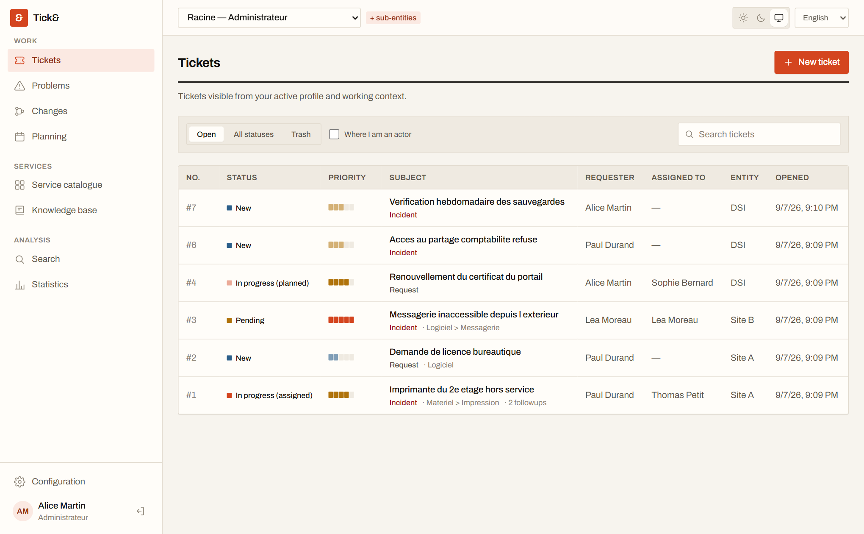Open Knowledge base icon

pyautogui.click(x=20, y=210)
